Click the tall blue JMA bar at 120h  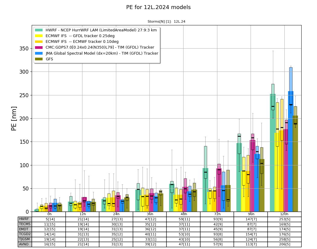tap(291, 152)
